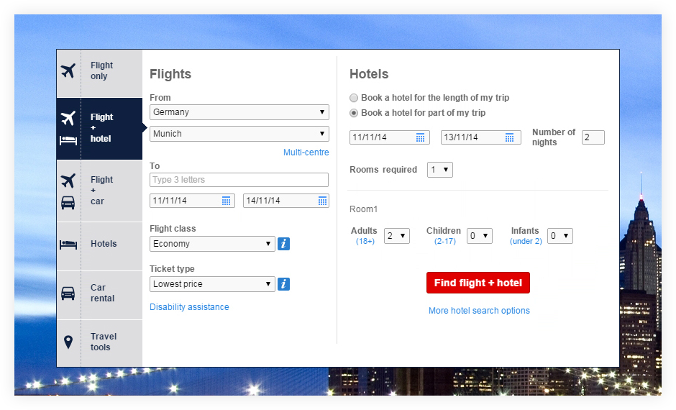This screenshot has width=676, height=410.
Task: Click the Flights heading
Action: (x=170, y=74)
